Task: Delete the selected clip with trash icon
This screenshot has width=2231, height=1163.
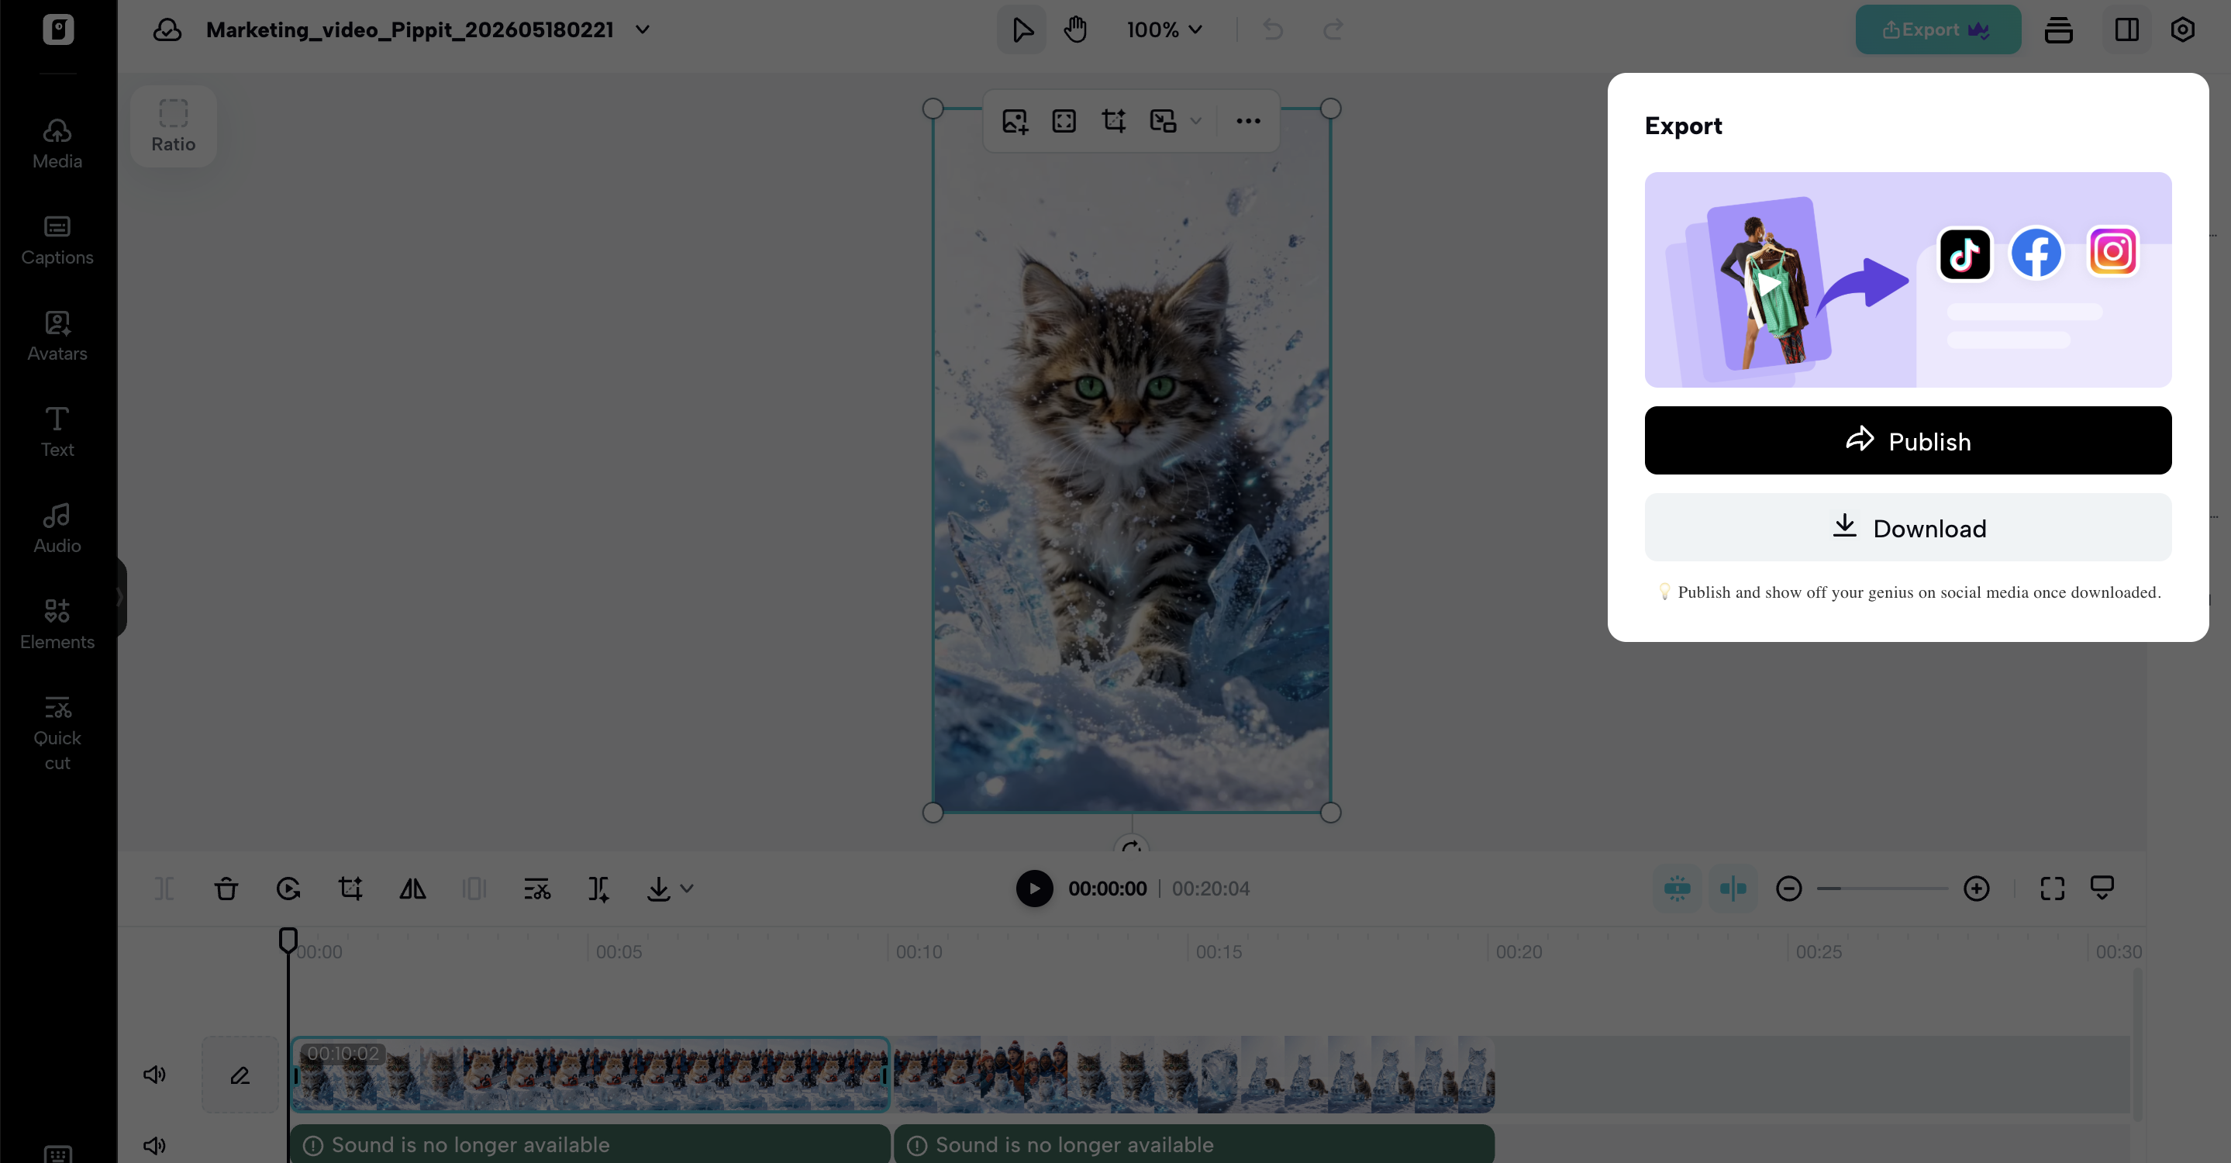Action: (226, 889)
